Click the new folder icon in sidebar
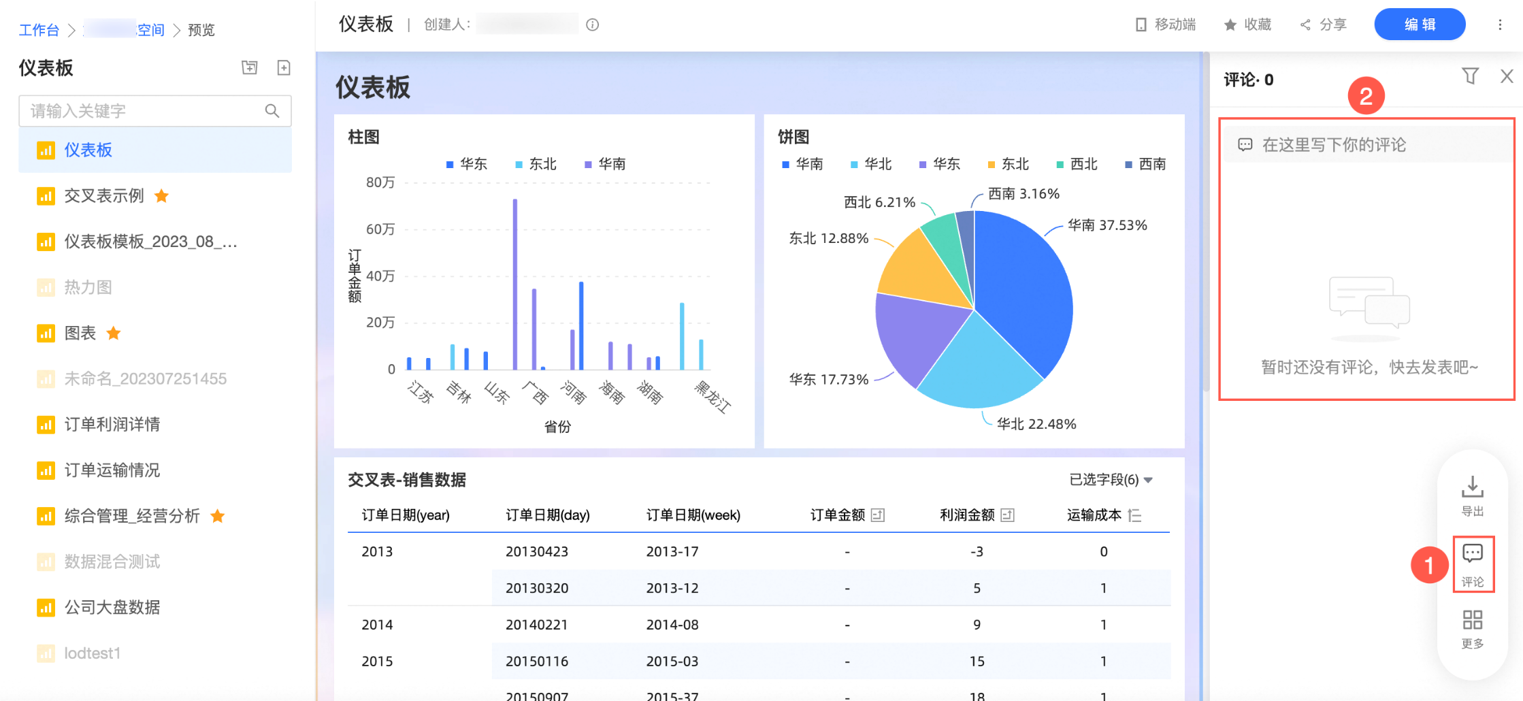The image size is (1523, 701). (x=250, y=67)
